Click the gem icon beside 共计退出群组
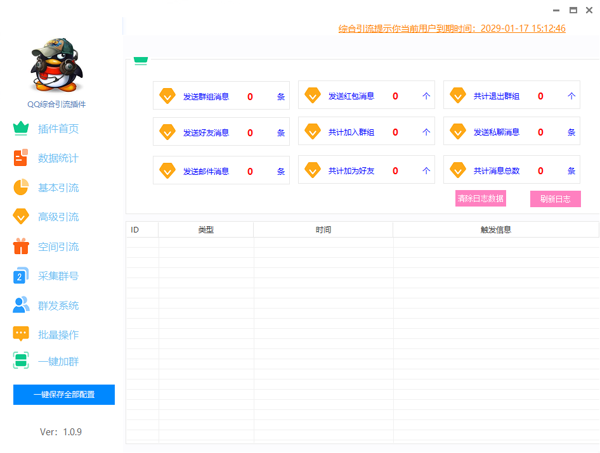600x453 pixels. tap(458, 96)
